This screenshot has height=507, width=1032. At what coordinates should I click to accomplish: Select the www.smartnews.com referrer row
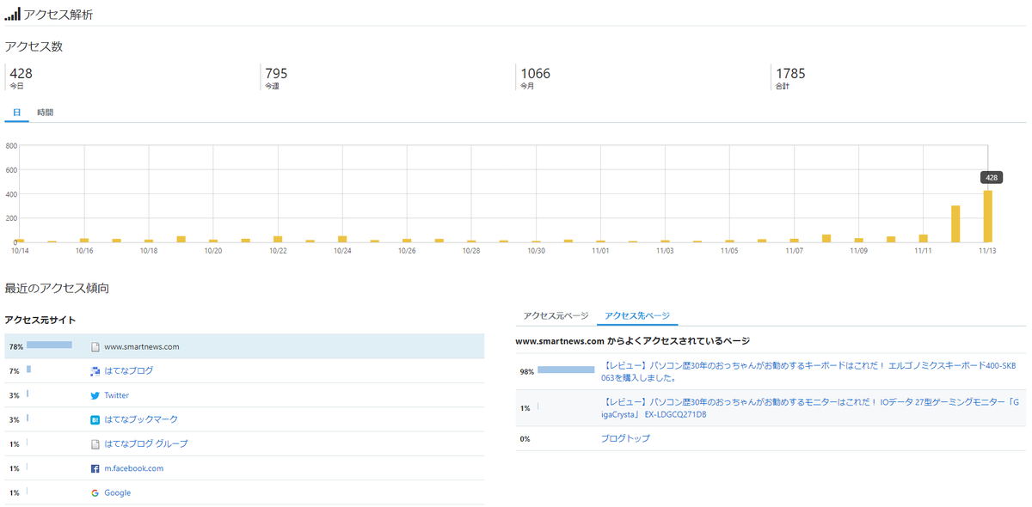[x=244, y=346]
